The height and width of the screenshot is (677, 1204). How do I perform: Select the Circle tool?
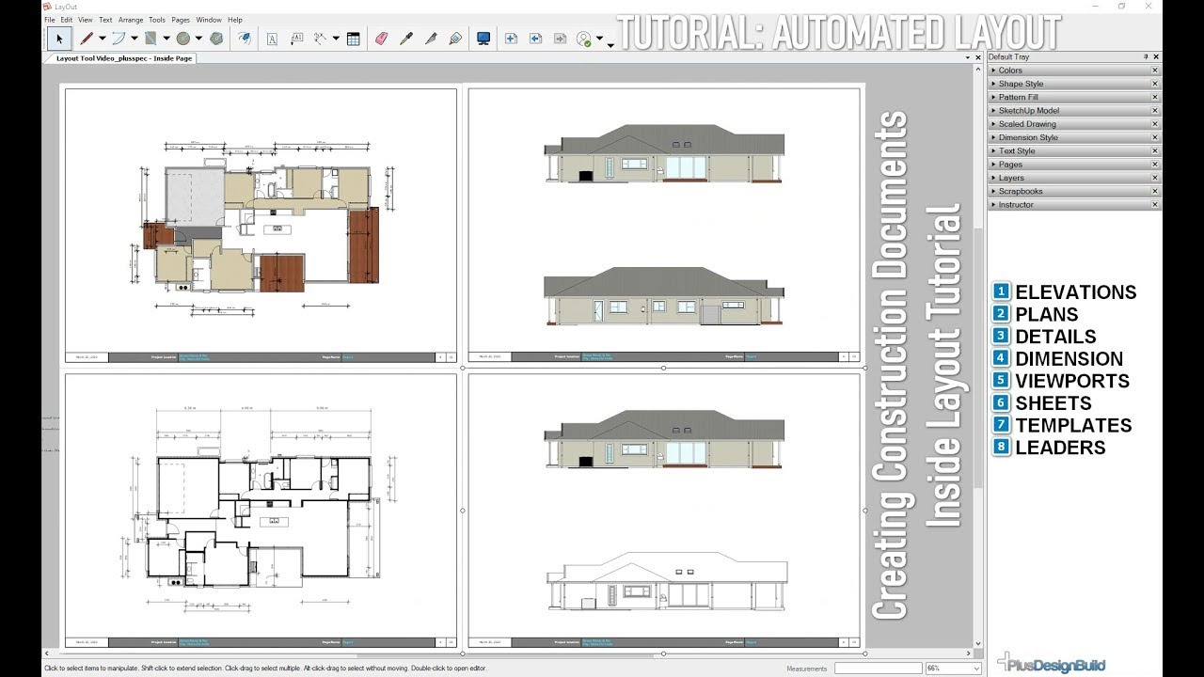tap(183, 39)
